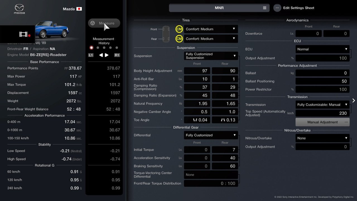The height and width of the screenshot is (201, 357).
Task: Select rear Anti-Roll Bar value 1
Action: (225, 79)
